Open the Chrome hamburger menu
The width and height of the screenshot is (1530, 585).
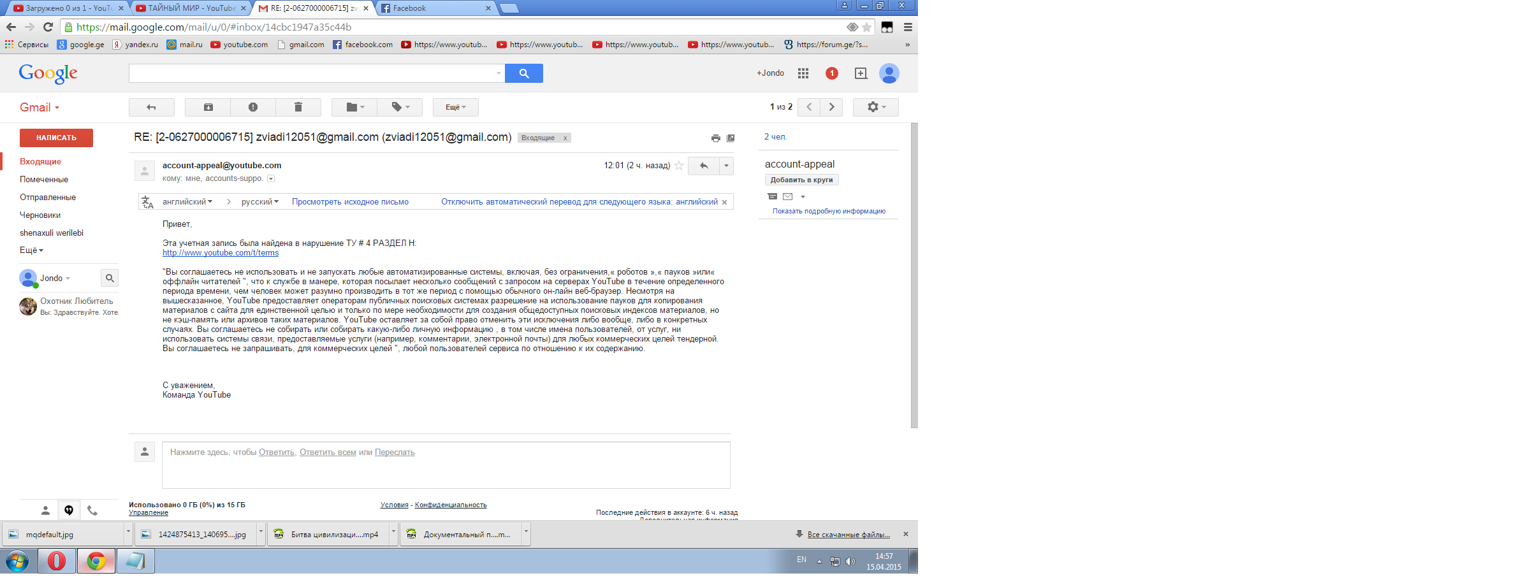click(908, 27)
